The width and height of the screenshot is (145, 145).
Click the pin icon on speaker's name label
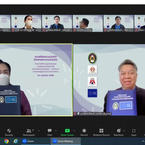[78, 114]
